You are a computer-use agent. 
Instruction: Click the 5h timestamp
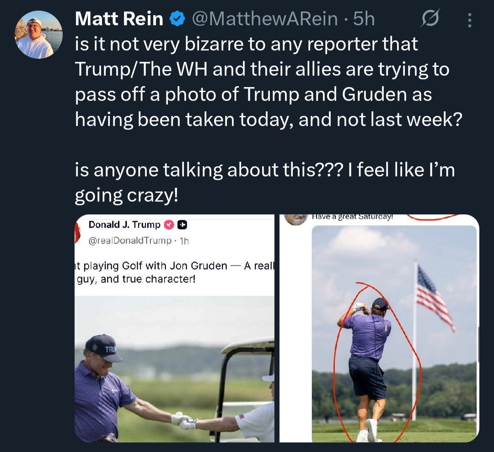point(364,19)
